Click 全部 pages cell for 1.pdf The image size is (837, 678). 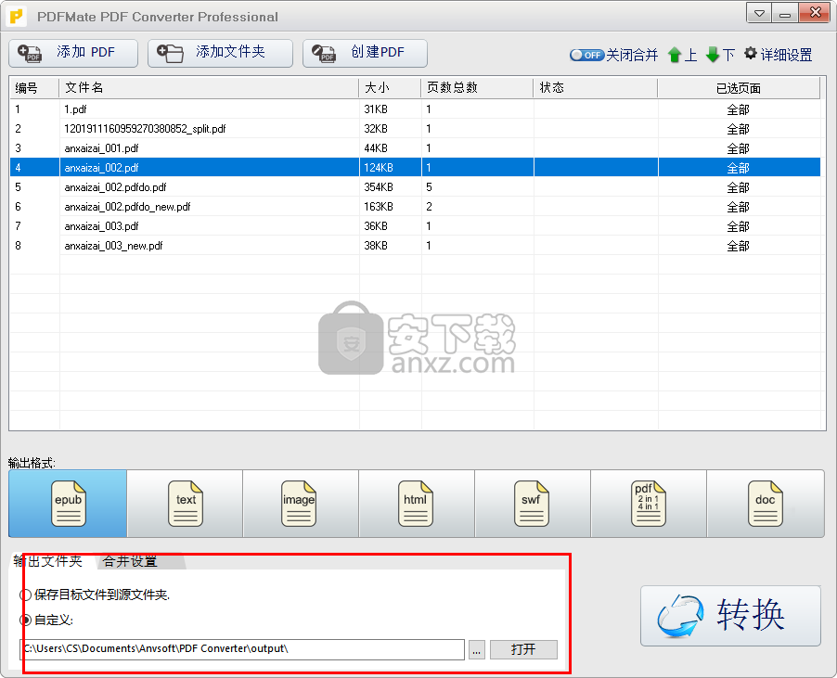[x=739, y=109]
